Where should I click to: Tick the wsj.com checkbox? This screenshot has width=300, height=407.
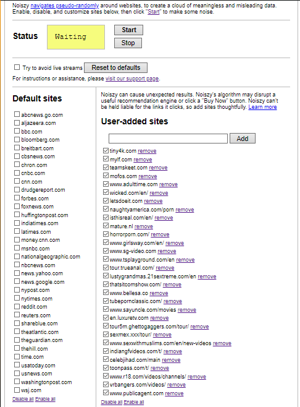point(17,390)
